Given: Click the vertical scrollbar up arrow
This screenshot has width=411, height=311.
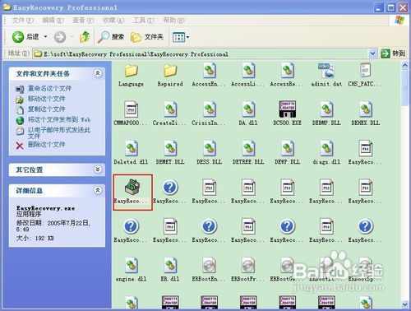Looking at the screenshot, I should tap(405, 66).
